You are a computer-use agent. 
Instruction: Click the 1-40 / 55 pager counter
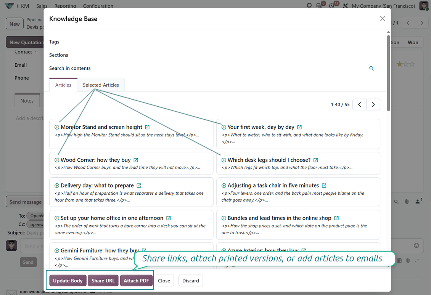click(x=340, y=105)
